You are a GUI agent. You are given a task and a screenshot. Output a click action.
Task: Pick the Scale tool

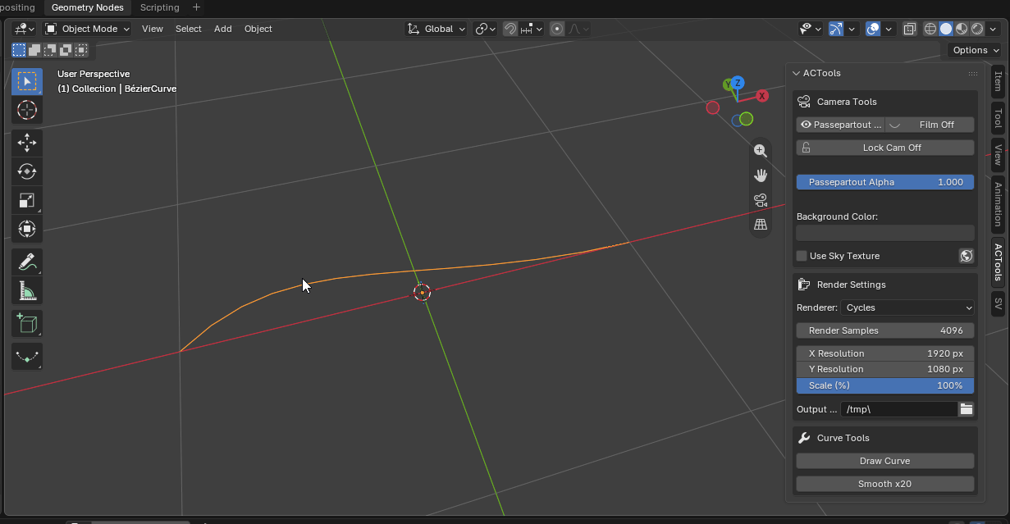pyautogui.click(x=27, y=200)
